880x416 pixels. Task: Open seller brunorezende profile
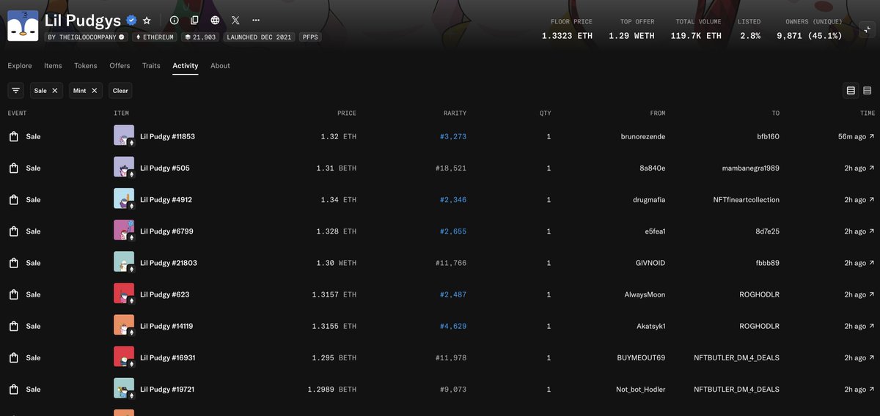(643, 137)
